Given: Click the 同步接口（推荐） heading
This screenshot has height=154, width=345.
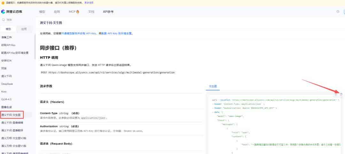Looking at the screenshot, I should (58, 48).
